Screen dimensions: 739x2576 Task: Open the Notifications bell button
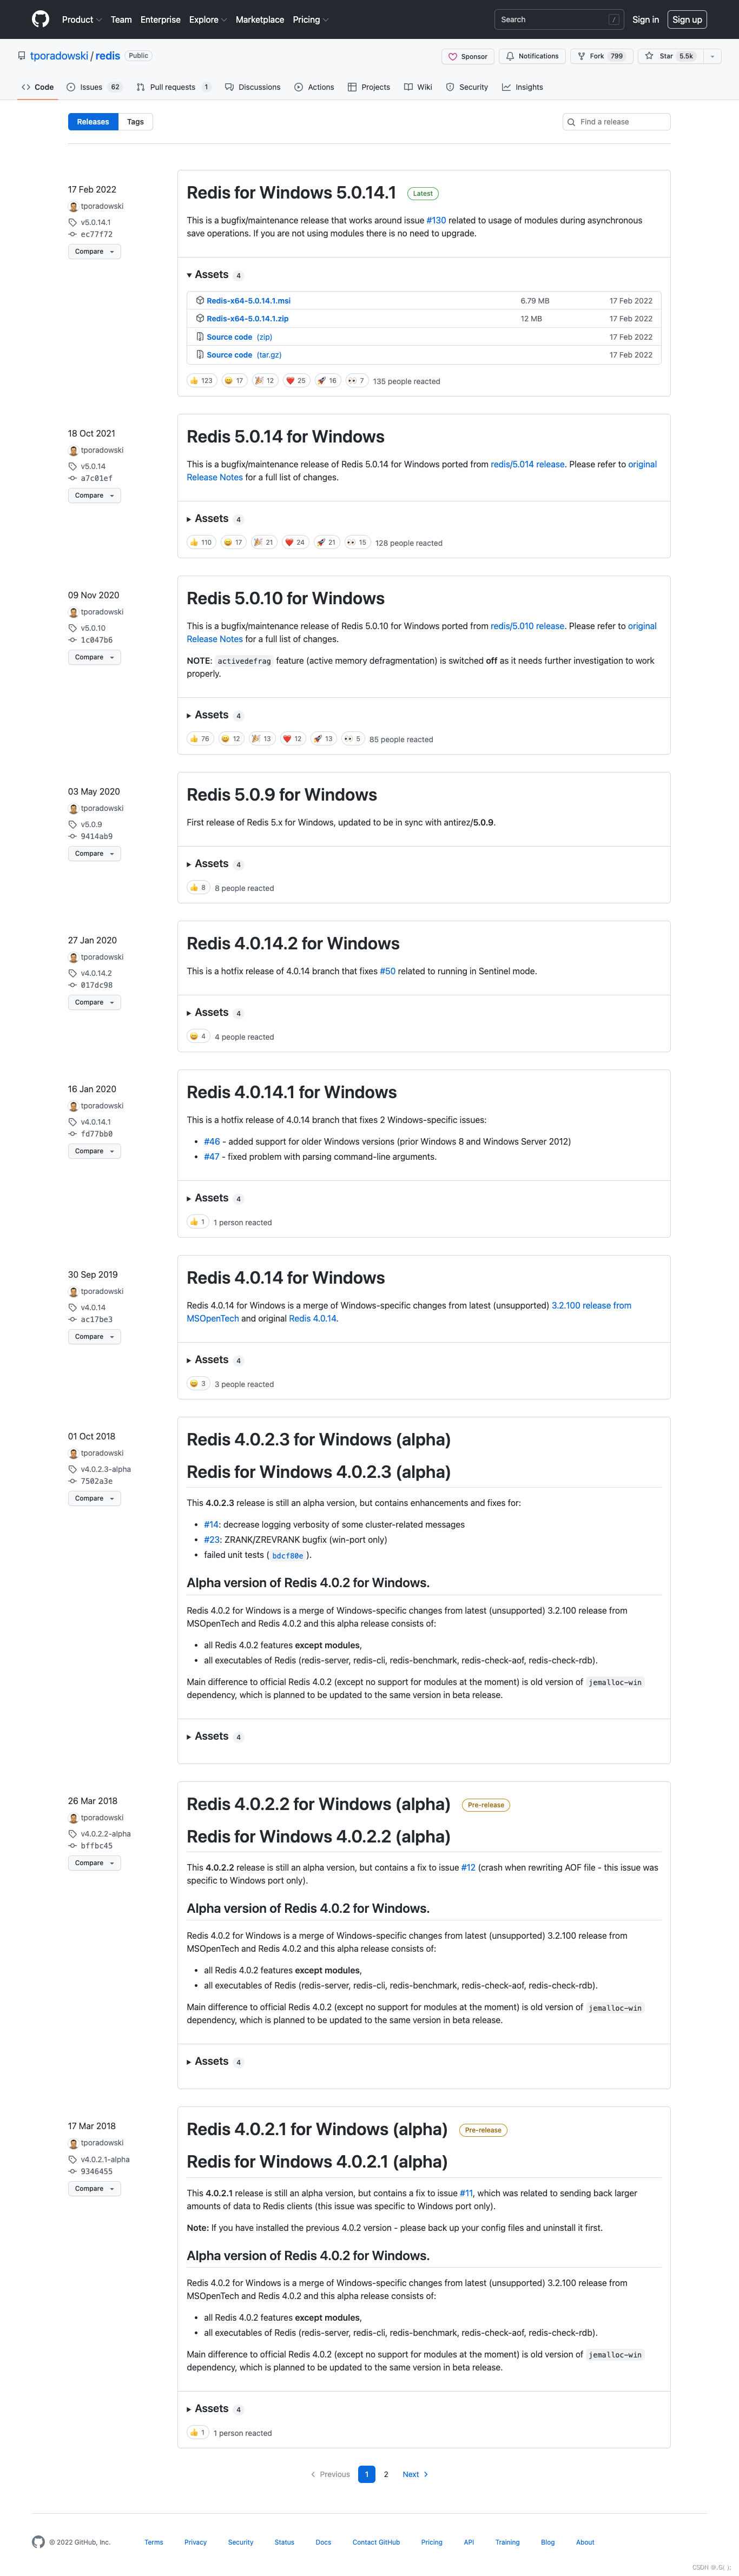coord(532,56)
